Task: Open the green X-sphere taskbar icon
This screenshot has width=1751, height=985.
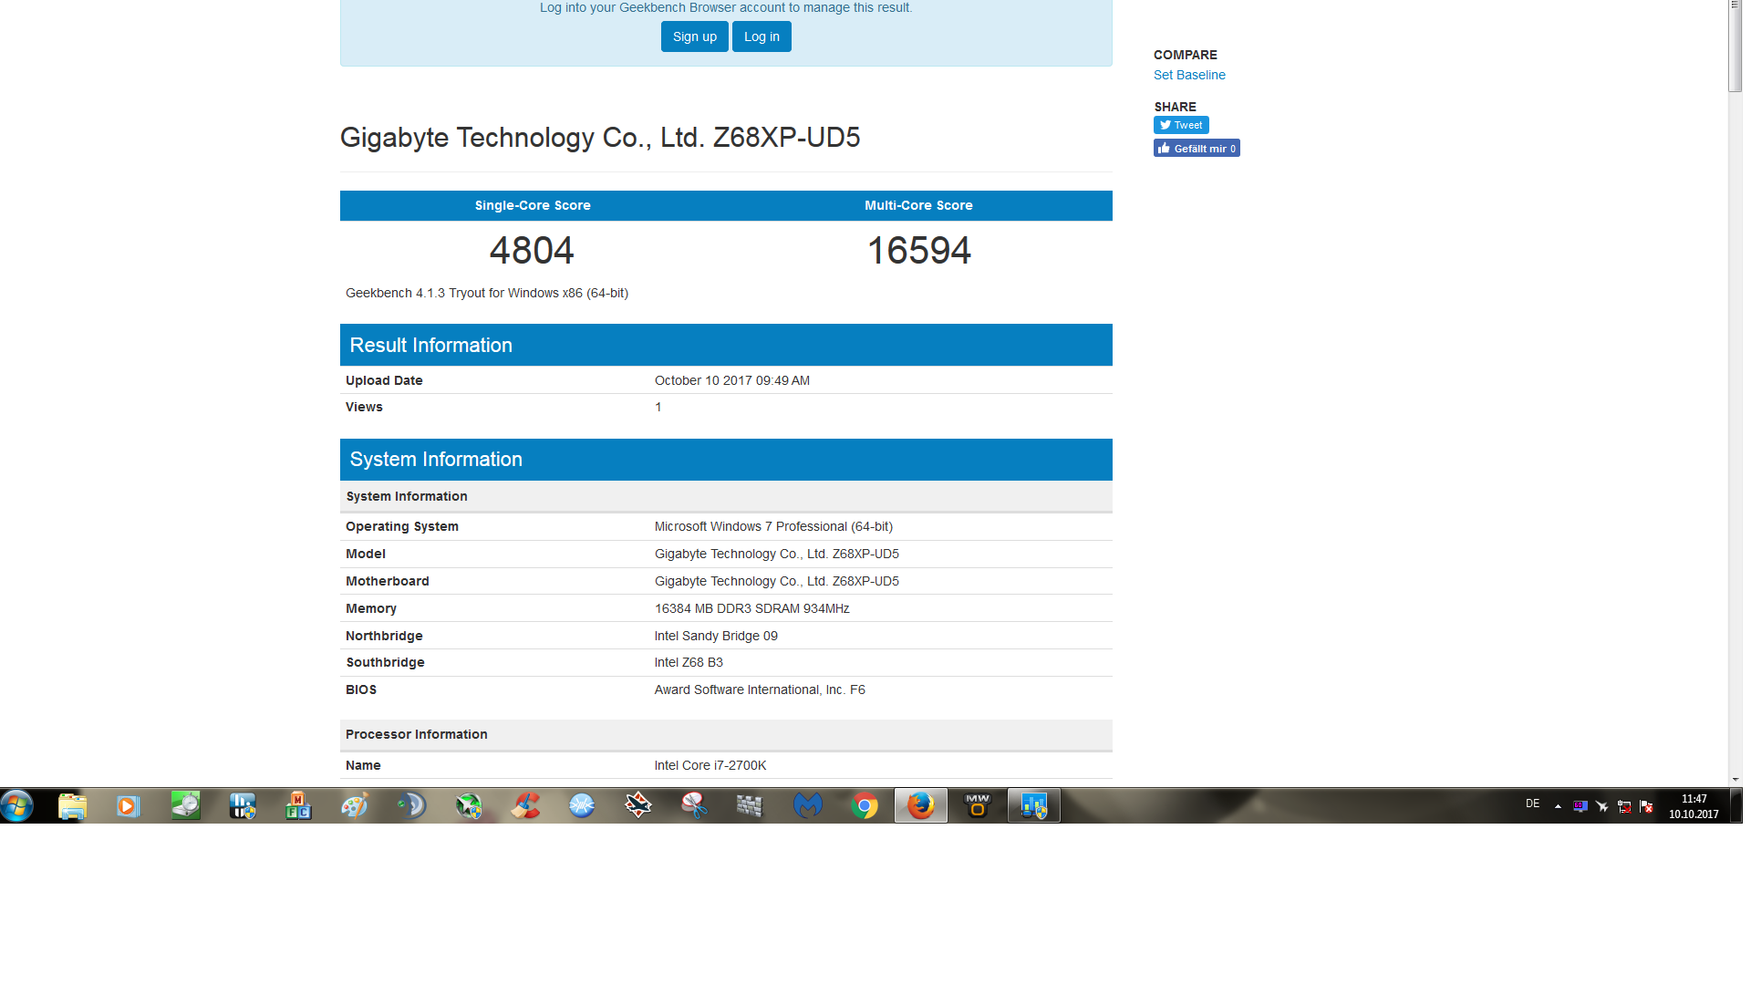Action: [469, 806]
